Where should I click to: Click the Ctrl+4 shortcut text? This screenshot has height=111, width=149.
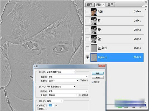[x=137, y=48]
